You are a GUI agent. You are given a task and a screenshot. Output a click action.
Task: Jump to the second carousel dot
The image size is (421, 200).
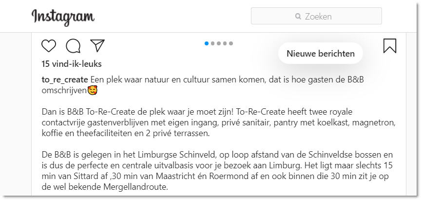point(212,43)
